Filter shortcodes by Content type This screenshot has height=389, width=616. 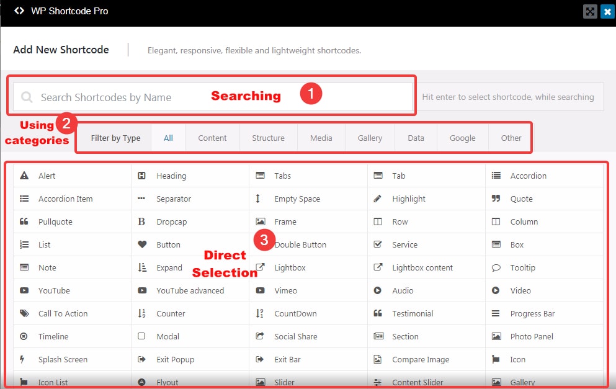coord(212,138)
